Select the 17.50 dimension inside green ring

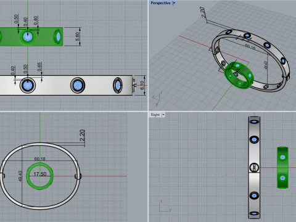point(40,174)
